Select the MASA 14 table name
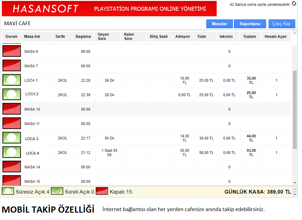Image resolution: width=302 pixels, height=220 pixels. coord(32,167)
